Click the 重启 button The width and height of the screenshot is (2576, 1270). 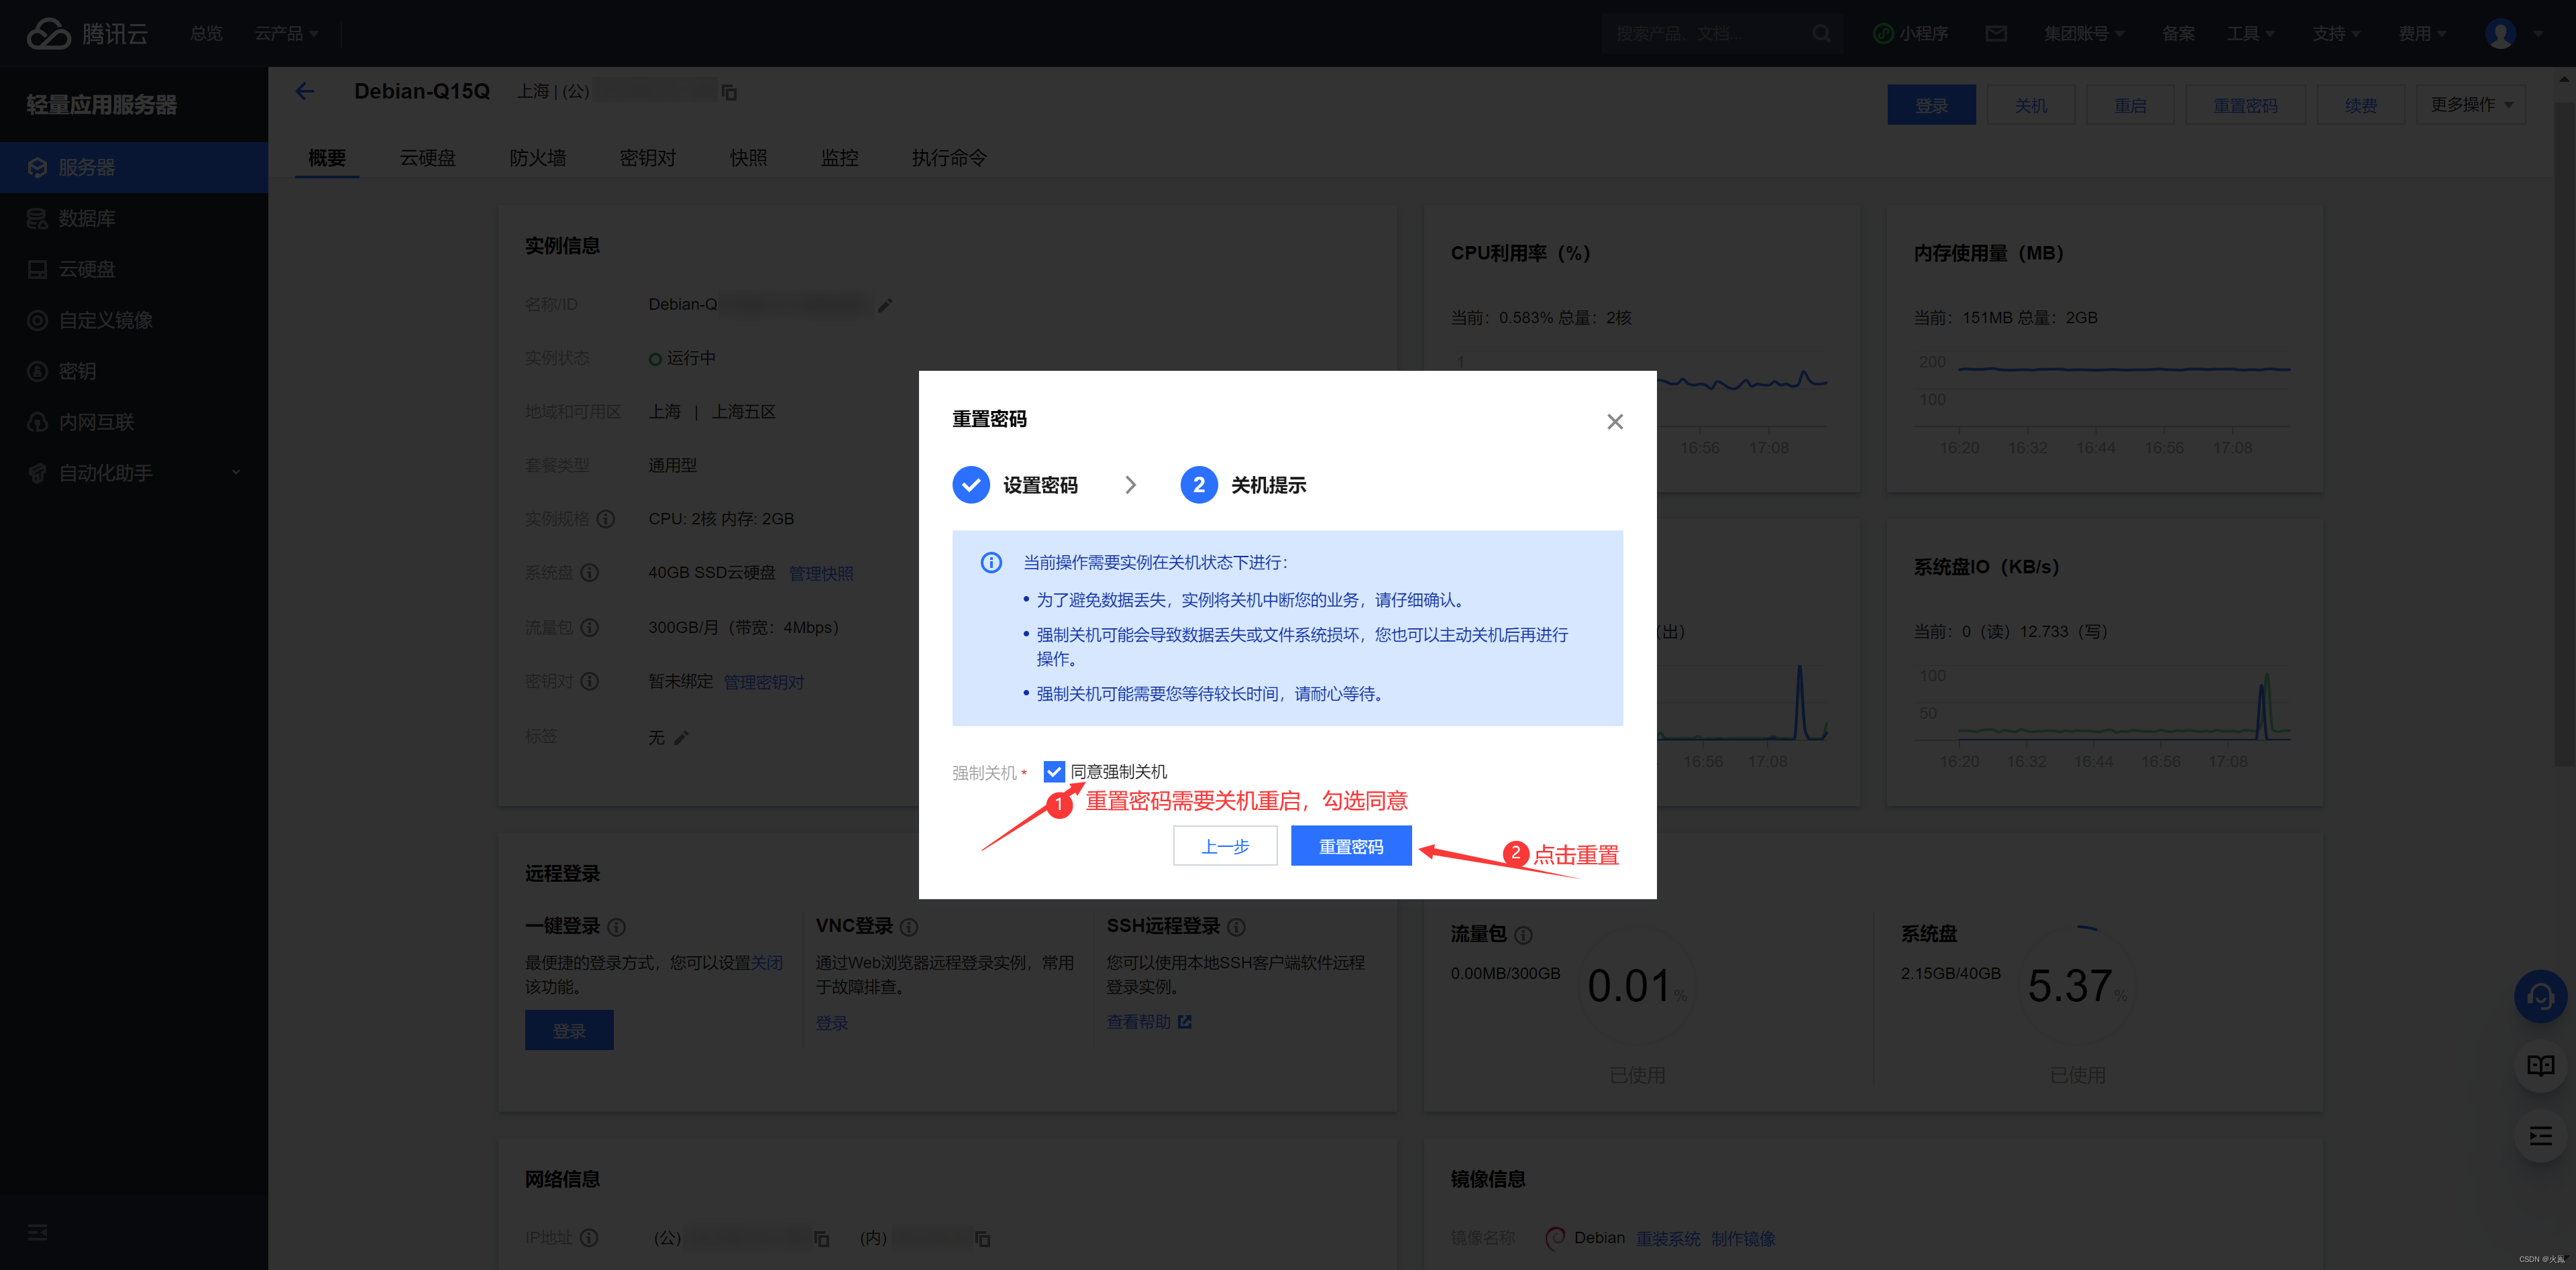[2130, 105]
